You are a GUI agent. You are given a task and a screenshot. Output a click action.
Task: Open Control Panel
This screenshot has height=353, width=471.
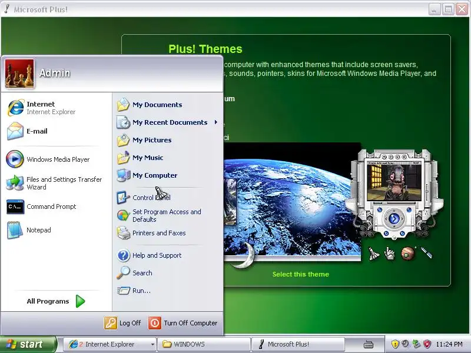coord(144,198)
